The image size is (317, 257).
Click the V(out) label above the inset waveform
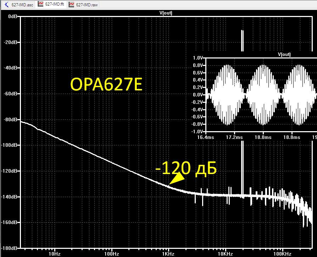[x=284, y=54]
